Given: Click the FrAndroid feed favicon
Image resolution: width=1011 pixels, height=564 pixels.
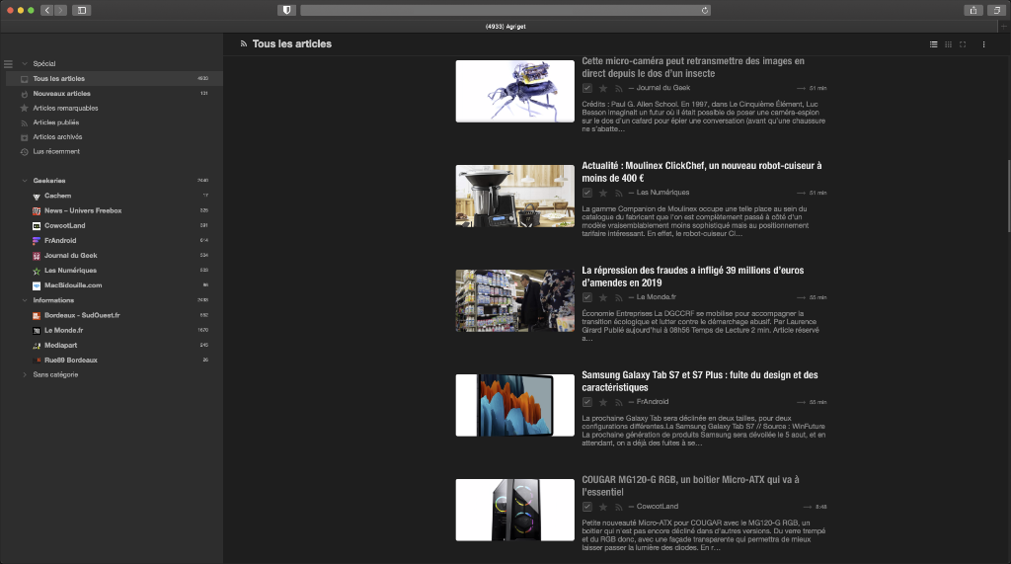Looking at the screenshot, I should pyautogui.click(x=37, y=241).
